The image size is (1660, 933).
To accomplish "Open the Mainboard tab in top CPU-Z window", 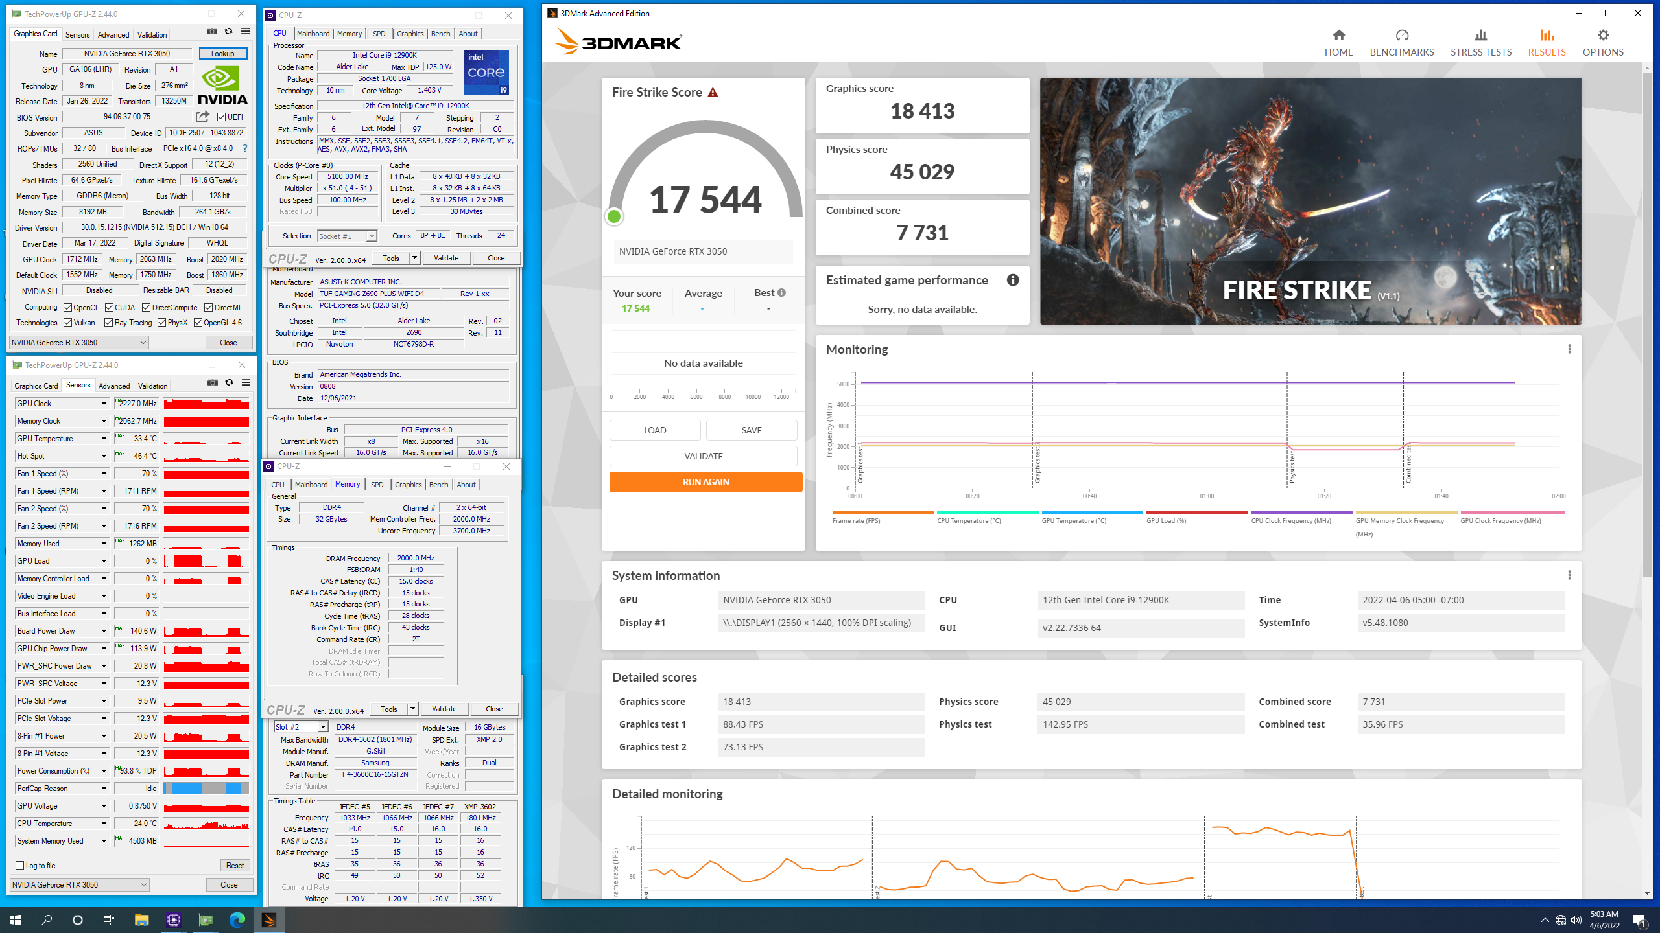I will 313,34.
